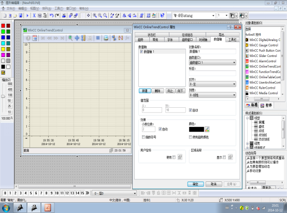This screenshot has height=213, width=287.
Task: Toggle the snap-to-grid toolbar icon
Action: pyautogui.click(x=89, y=16)
